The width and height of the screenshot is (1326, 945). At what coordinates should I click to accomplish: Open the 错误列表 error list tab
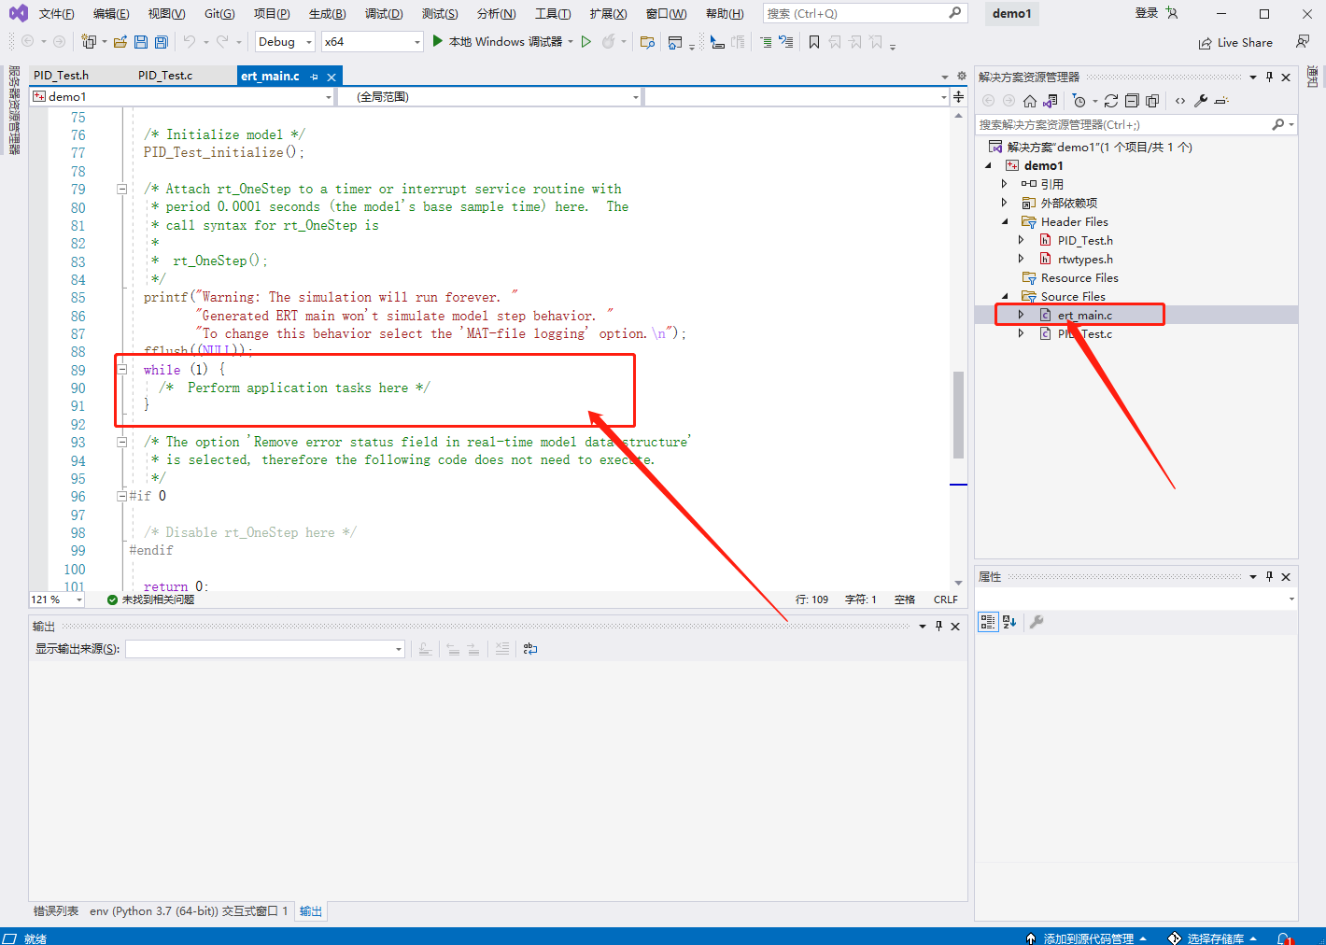pos(56,911)
